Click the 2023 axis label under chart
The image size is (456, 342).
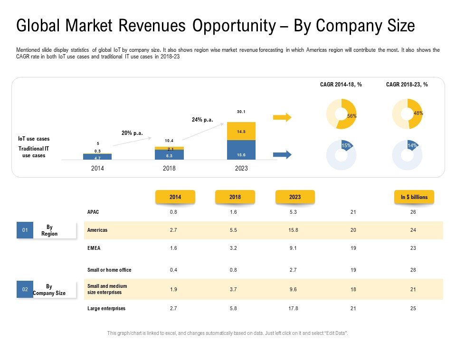241,168
